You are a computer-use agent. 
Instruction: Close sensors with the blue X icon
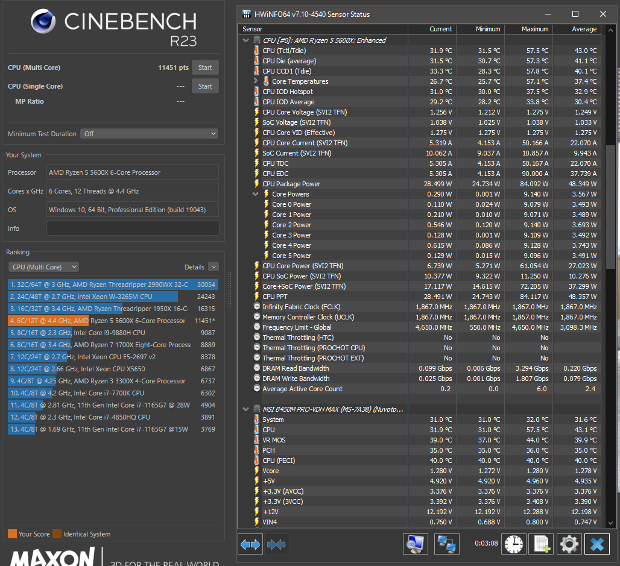pyautogui.click(x=597, y=544)
